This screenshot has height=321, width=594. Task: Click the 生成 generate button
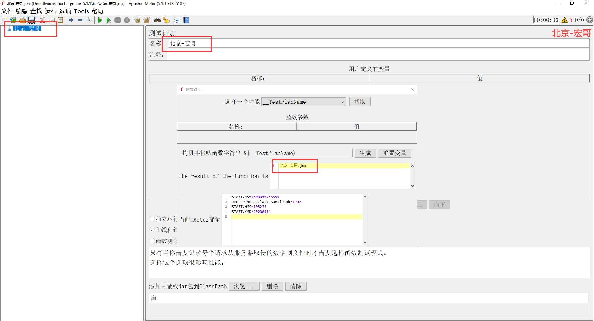coord(365,153)
